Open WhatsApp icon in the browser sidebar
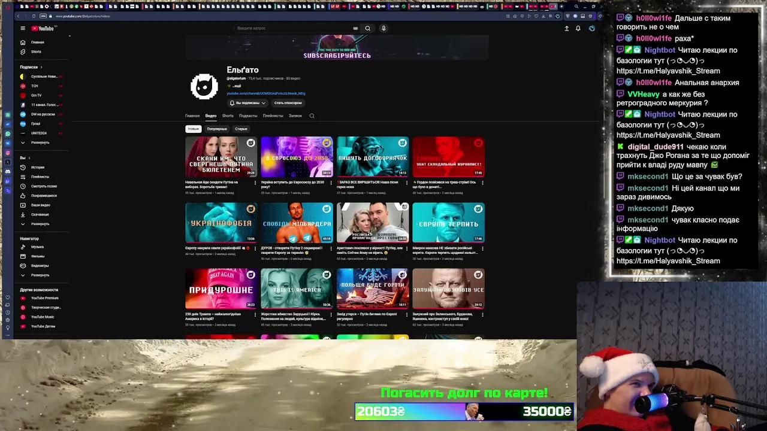767x431 pixels. pos(8,133)
